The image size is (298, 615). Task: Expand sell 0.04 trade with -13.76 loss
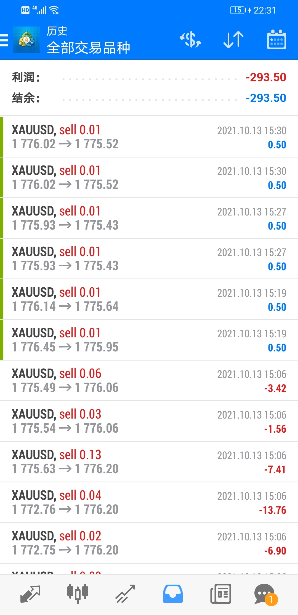coord(149,502)
